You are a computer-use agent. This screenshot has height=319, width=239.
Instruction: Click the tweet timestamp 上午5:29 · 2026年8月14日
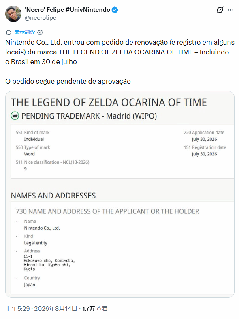pyautogui.click(x=41, y=308)
